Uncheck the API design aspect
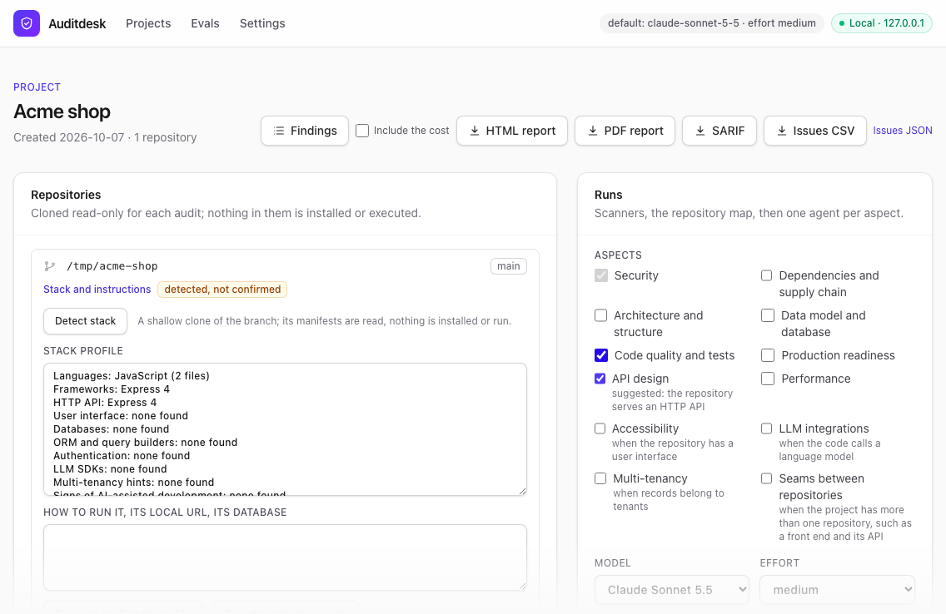Screen dimensions: 946x614 pos(600,379)
